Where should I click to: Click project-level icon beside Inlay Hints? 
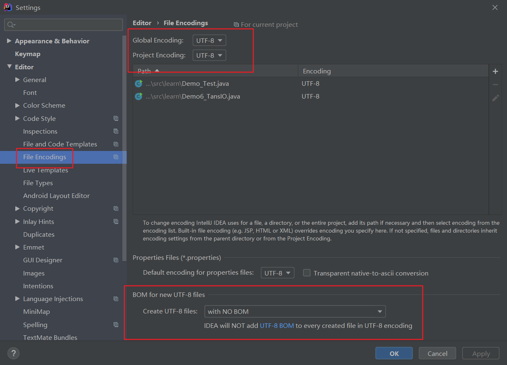tap(116, 221)
